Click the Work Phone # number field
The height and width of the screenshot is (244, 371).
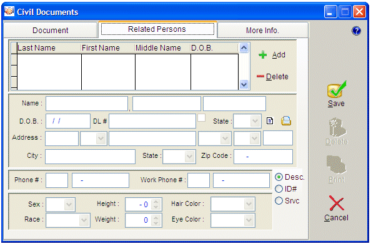tap(241, 180)
